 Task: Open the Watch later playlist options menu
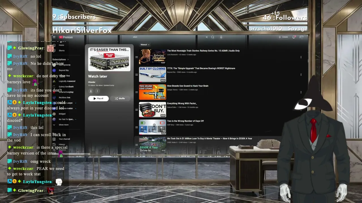pyautogui.click(x=97, y=91)
